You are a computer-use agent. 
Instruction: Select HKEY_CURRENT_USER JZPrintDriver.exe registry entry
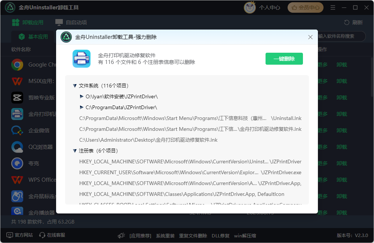point(190,172)
